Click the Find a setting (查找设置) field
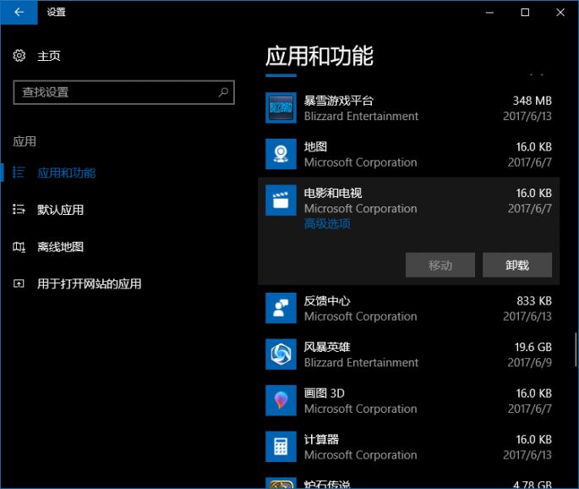The height and width of the screenshot is (489, 579). pos(115,92)
